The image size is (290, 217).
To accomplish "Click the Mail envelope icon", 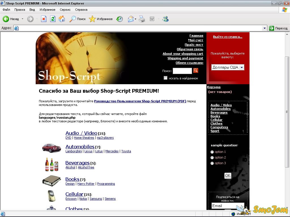I will click(x=131, y=19).
